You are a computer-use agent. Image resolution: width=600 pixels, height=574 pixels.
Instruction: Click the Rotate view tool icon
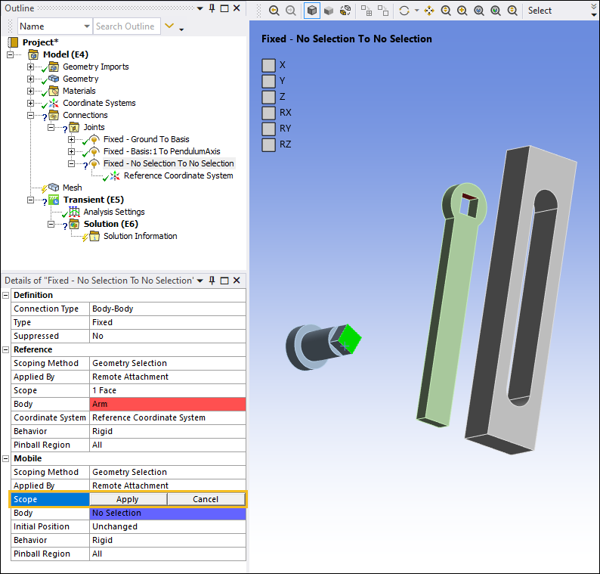[x=404, y=11]
